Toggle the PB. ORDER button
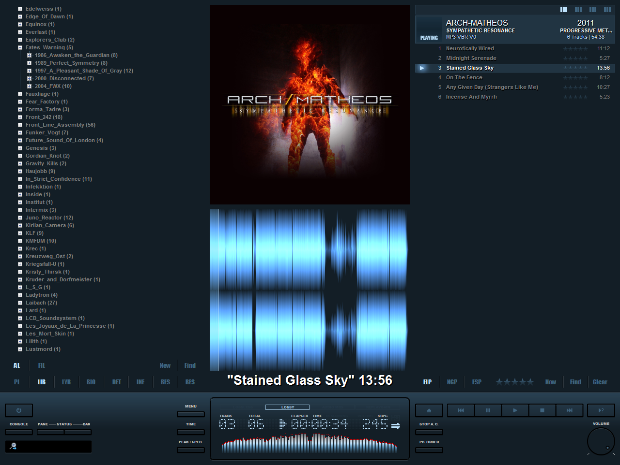The width and height of the screenshot is (620, 465). pyautogui.click(x=429, y=450)
